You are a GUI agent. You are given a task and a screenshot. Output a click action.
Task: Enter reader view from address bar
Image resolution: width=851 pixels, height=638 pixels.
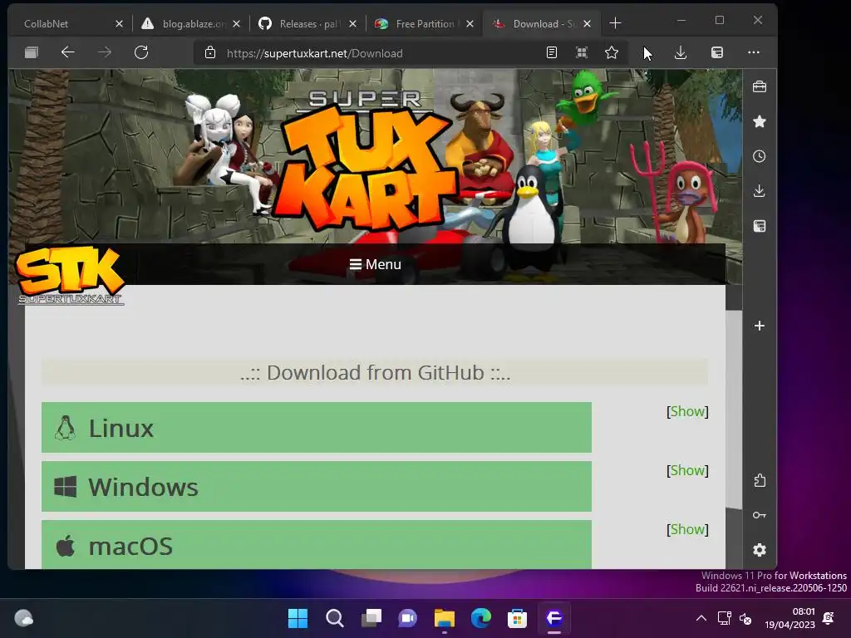[x=552, y=52]
